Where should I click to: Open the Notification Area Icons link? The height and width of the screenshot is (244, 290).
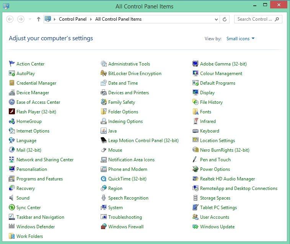131,160
